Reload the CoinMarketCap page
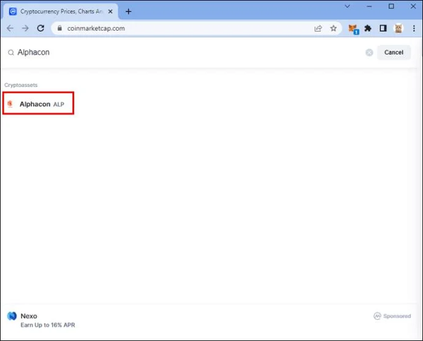 coord(40,28)
